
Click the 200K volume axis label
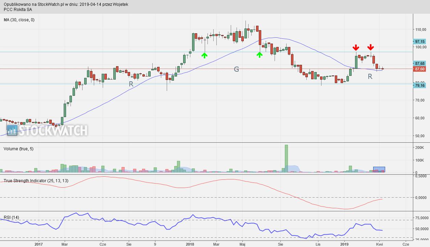(420, 148)
